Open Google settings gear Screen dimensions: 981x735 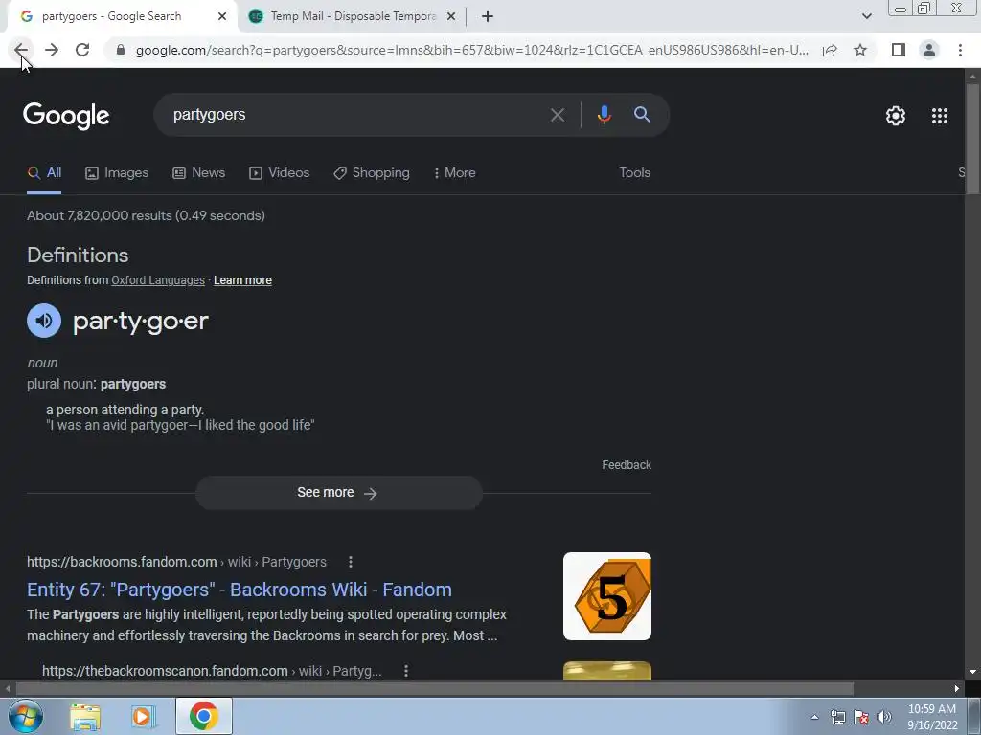pos(896,116)
